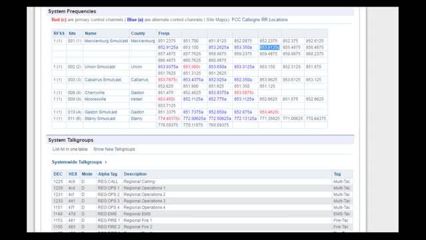Open the Gaston Simulcast site link

(101, 112)
